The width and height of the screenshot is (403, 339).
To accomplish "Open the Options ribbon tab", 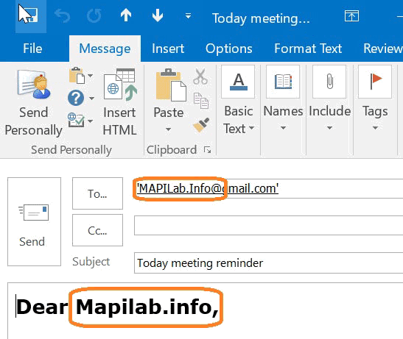I will coord(228,49).
